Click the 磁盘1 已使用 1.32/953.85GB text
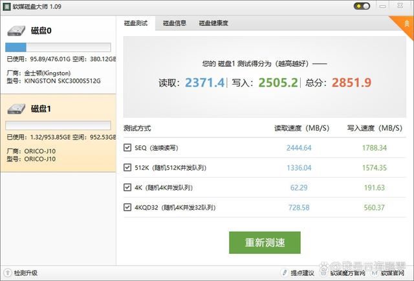Viewport: 414px width, 281px height. click(39, 137)
